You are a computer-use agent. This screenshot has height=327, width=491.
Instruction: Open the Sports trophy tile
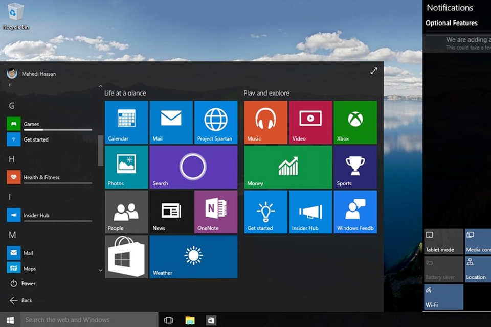pos(355,167)
